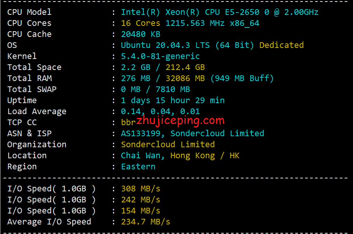Viewport: 353px width, 234px height.
Task: Click the zhujiceping.com watermark text
Action: click(180, 121)
